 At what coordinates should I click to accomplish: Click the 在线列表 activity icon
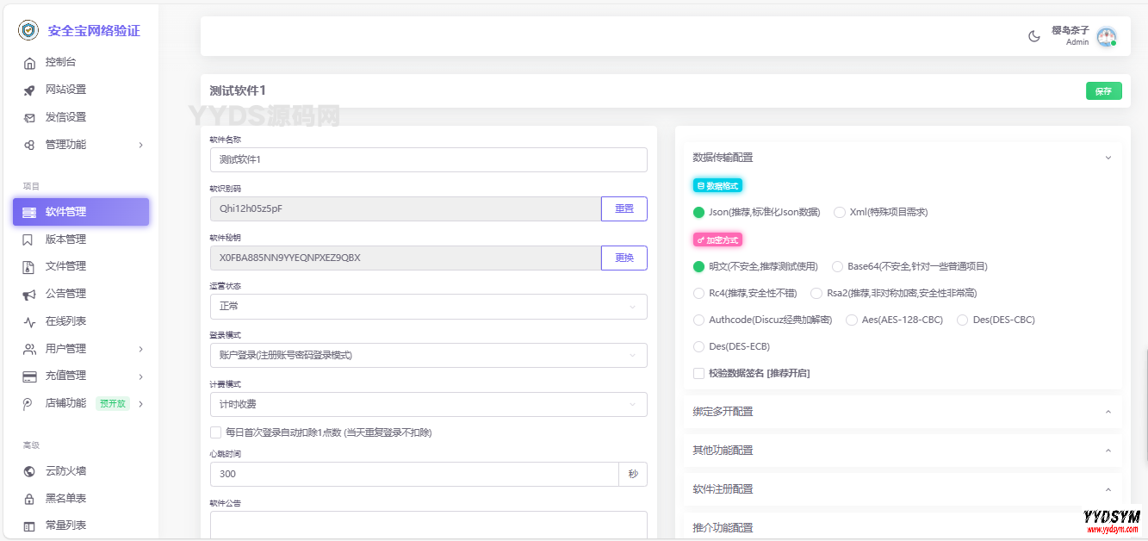(29, 321)
